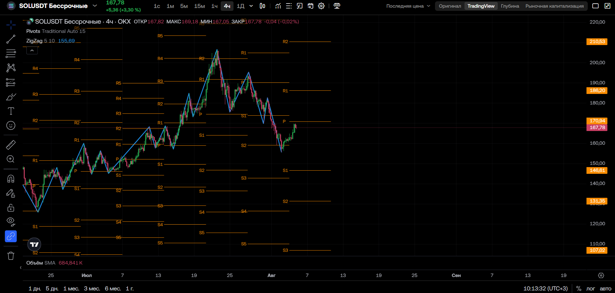Switch to Рыночная капитализация view
615x293 pixels.
coord(554,6)
